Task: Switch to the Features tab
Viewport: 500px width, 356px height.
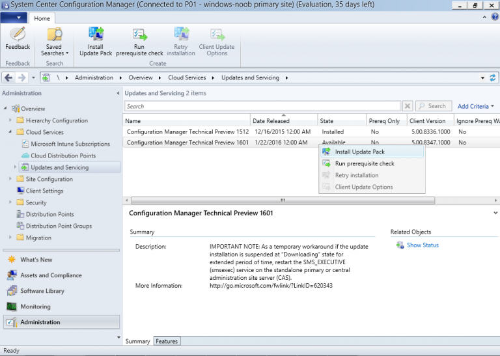Action: [167, 341]
